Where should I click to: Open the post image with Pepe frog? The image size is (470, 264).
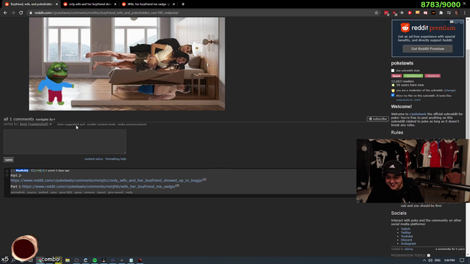click(x=127, y=64)
